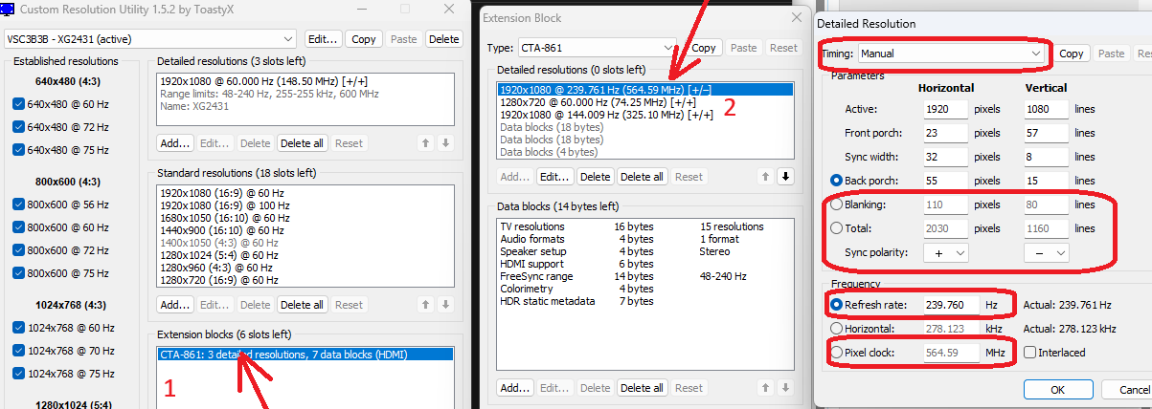
Task: Open the VSC3B3B - XG2431 monitor dropdown
Action: point(150,39)
